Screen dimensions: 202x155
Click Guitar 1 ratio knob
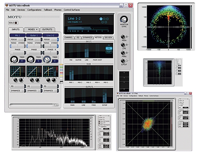[x=37, y=80]
